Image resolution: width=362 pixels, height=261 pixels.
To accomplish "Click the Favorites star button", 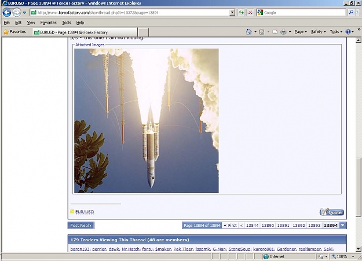I will 14,32.
